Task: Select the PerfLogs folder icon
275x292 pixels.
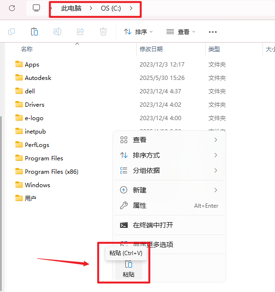Action: click(19, 144)
